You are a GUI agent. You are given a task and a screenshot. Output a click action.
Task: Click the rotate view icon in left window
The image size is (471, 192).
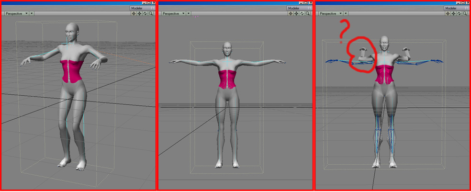[x=145, y=13]
